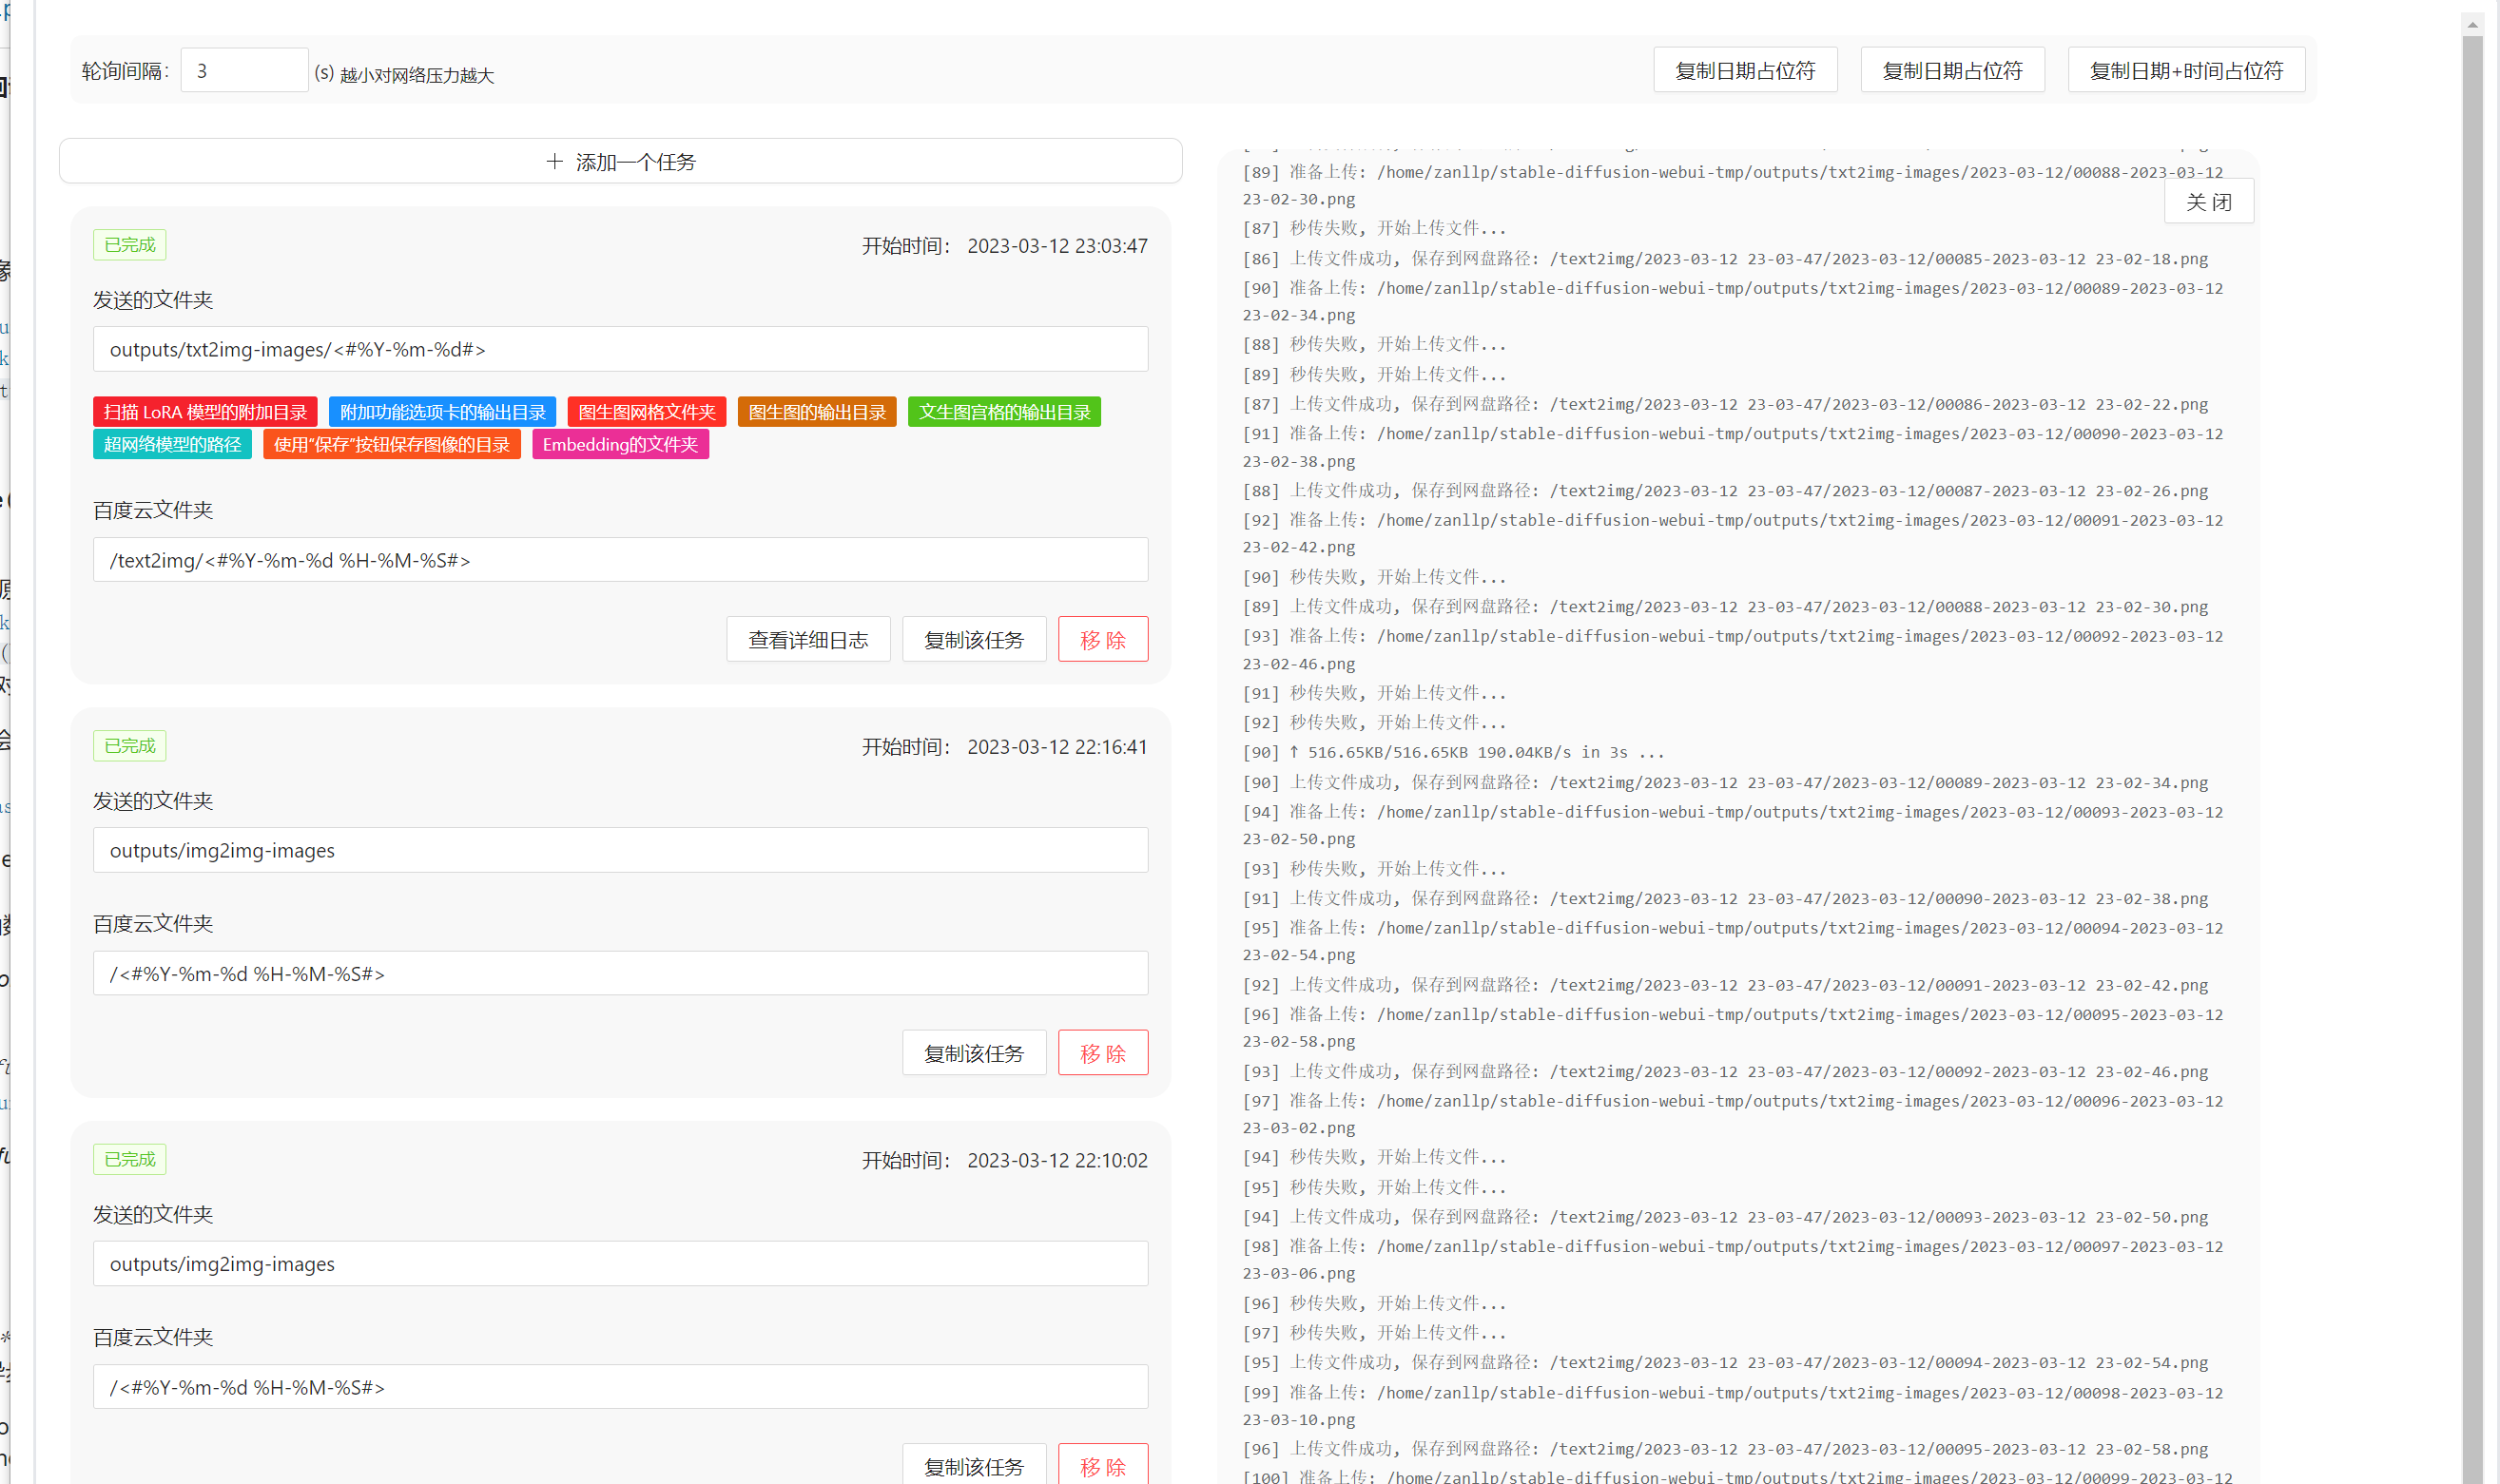Click the plus icon to add a task
Screen dimensions: 2500x1484
(555, 161)
